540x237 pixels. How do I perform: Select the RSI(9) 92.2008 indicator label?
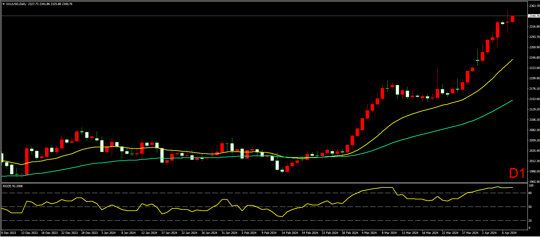point(13,186)
